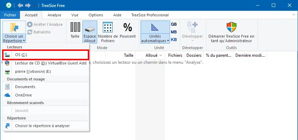Click the VirtualBox CD drive icon
This screenshot has height=140, width=298.
click(x=7, y=63)
